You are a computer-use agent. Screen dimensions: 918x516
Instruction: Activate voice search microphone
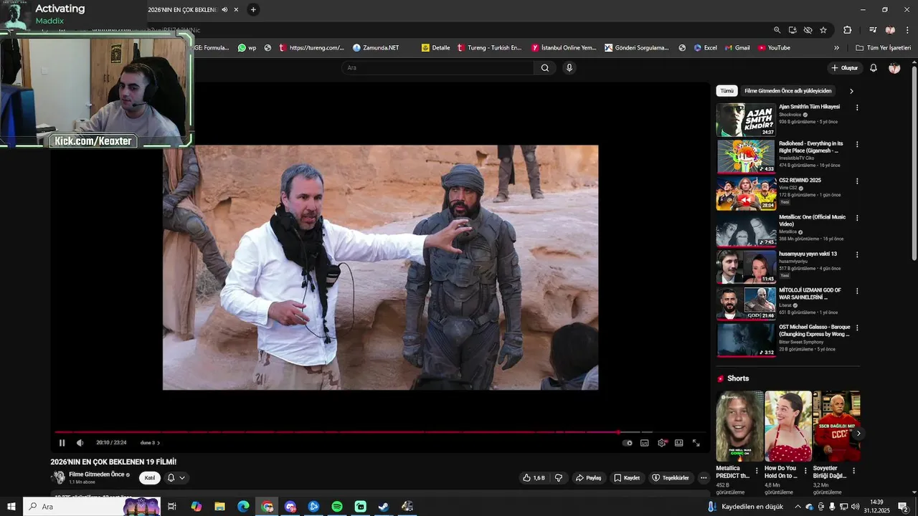point(569,68)
